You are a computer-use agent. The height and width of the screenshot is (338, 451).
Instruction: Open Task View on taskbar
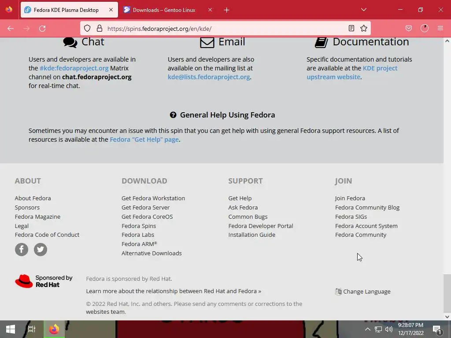32,329
